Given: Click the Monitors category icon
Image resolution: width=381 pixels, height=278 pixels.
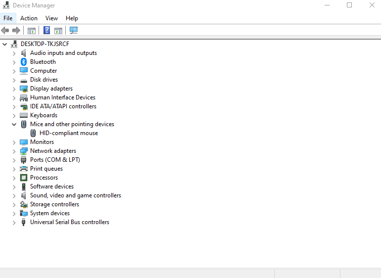Looking at the screenshot, I should click(24, 142).
